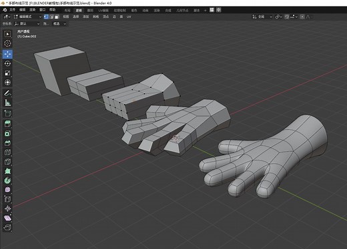Open the 顶点 Vertex header menu
The height and width of the screenshot is (249, 347).
click(105, 17)
